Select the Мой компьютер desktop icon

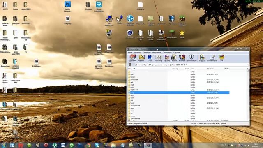pyautogui.click(x=161, y=35)
